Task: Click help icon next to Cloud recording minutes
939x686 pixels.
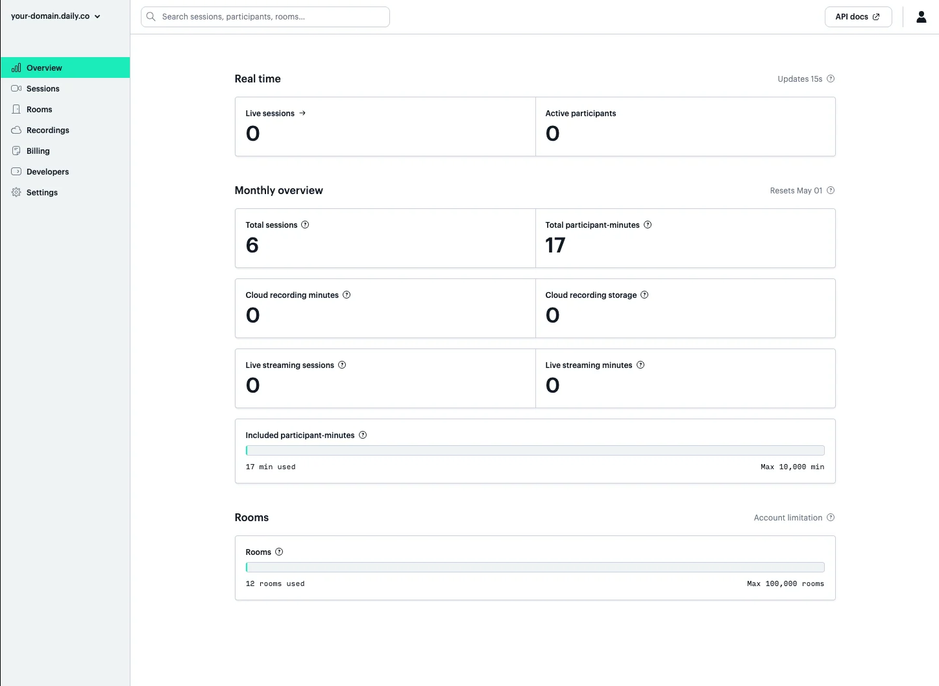Action: coord(347,295)
